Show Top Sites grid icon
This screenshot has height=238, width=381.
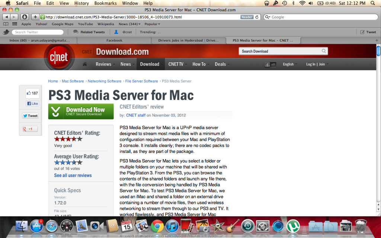click(15, 24)
